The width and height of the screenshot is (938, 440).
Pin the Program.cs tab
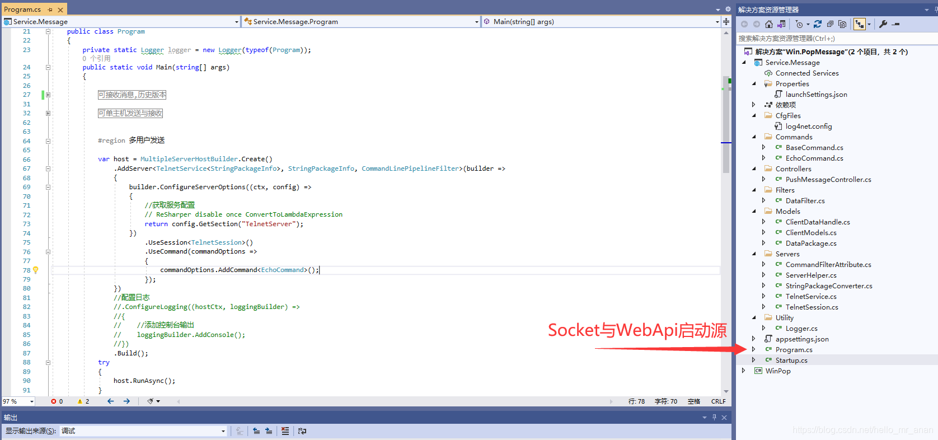[x=50, y=10]
